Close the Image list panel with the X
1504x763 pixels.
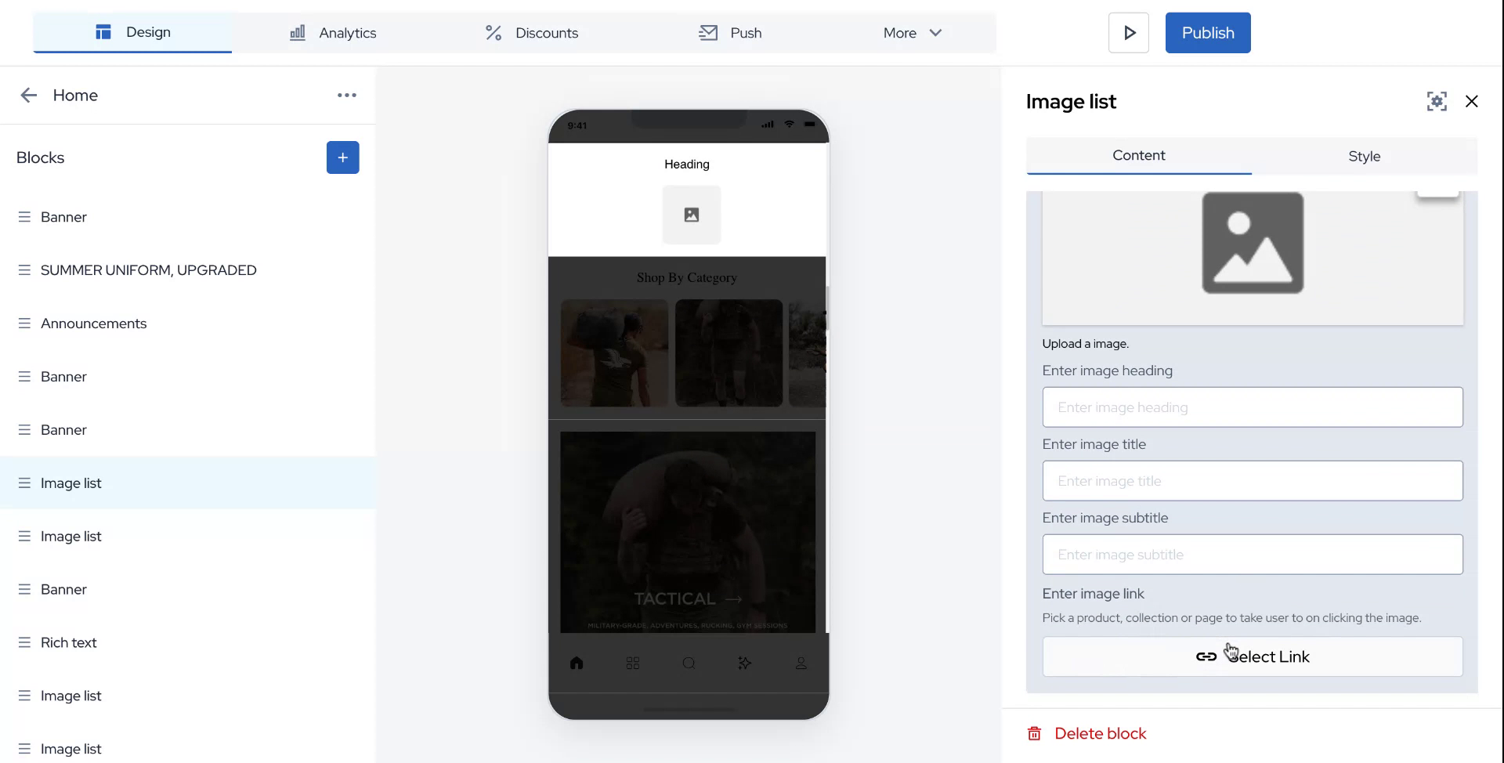[x=1471, y=101]
